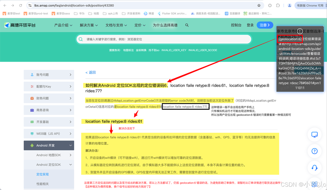Open the 地图 bookmark folder
The image size is (327, 190).
94,14
